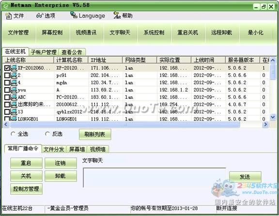
Task: Switch to the 子帐户管理 tab
Action: point(44,52)
